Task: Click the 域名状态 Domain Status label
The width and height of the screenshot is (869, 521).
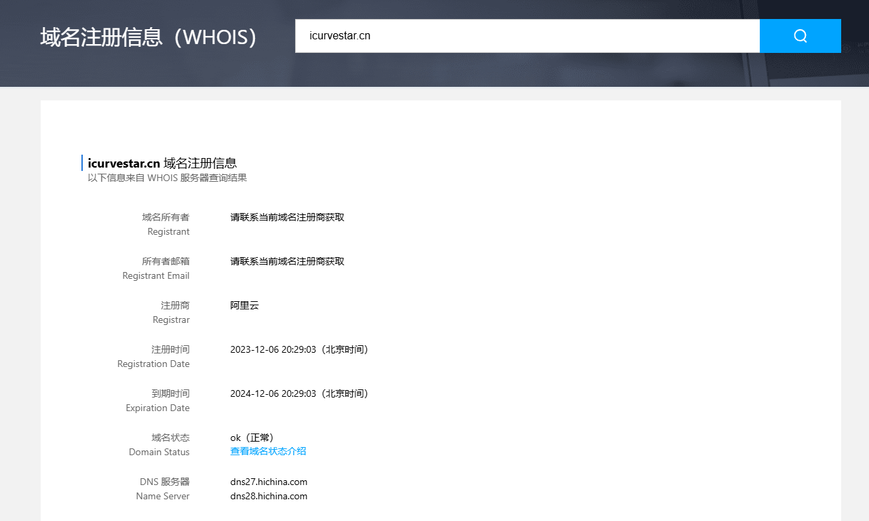Action: (x=160, y=444)
